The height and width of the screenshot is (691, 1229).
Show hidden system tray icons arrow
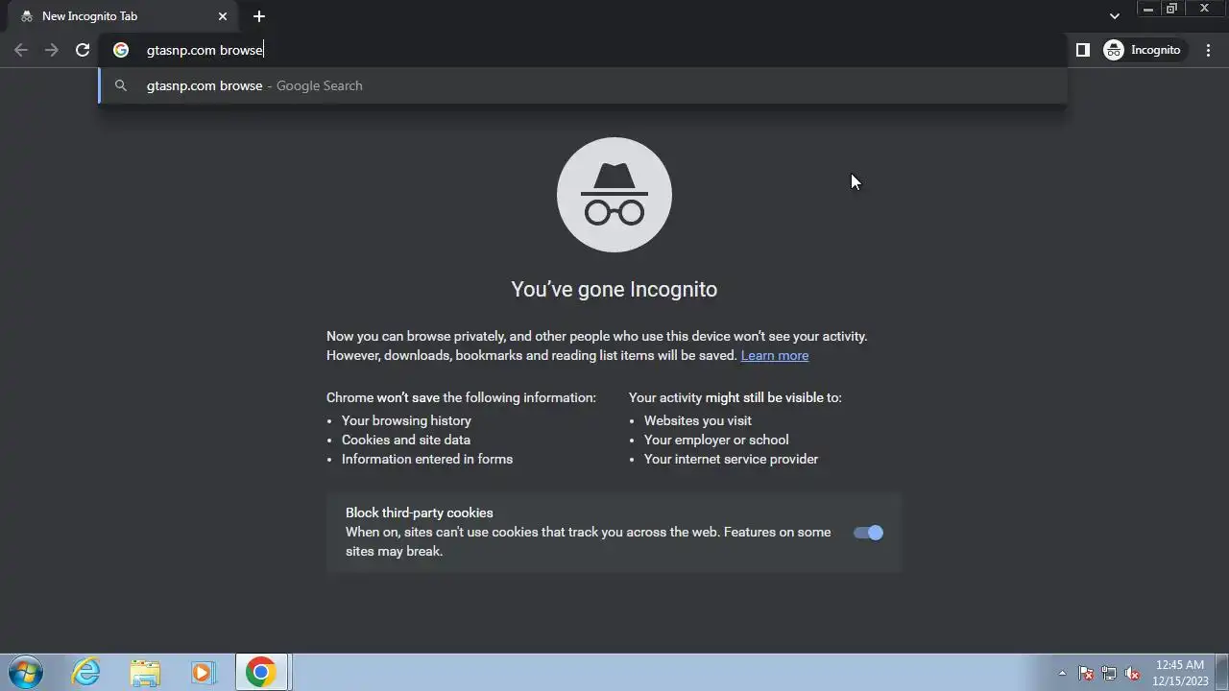[x=1062, y=673]
